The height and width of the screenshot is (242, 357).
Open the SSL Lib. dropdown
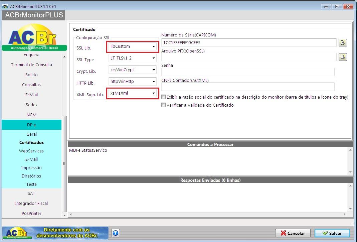[x=133, y=46]
